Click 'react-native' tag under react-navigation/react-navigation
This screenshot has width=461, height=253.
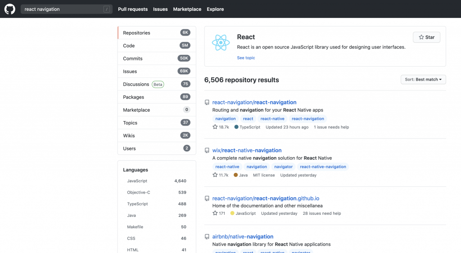pos(272,119)
